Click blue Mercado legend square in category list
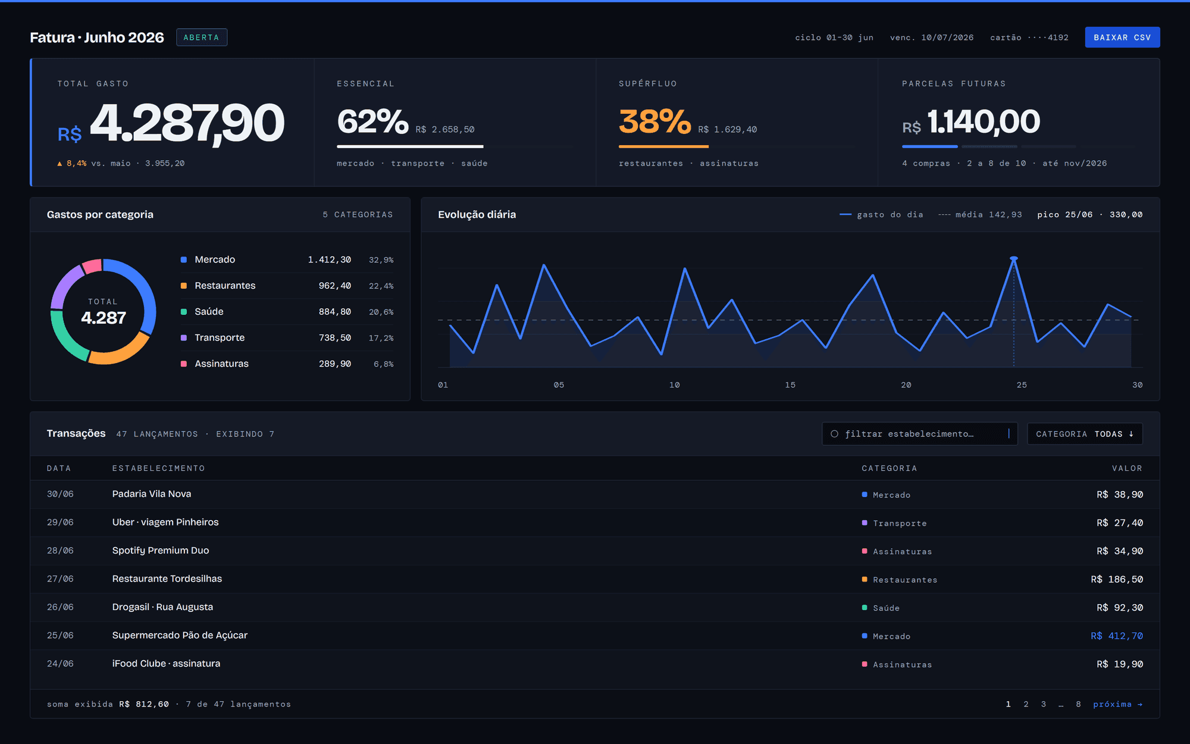The height and width of the screenshot is (744, 1190). (x=184, y=260)
